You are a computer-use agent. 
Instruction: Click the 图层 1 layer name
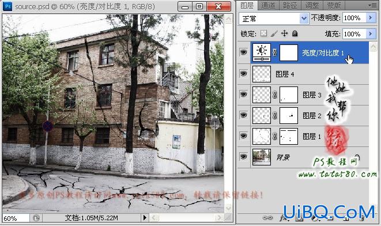[312, 137]
